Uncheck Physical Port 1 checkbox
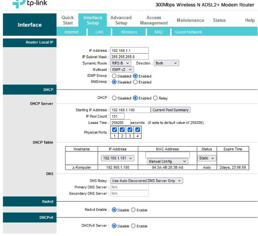The image size is (258, 236). click(115, 130)
